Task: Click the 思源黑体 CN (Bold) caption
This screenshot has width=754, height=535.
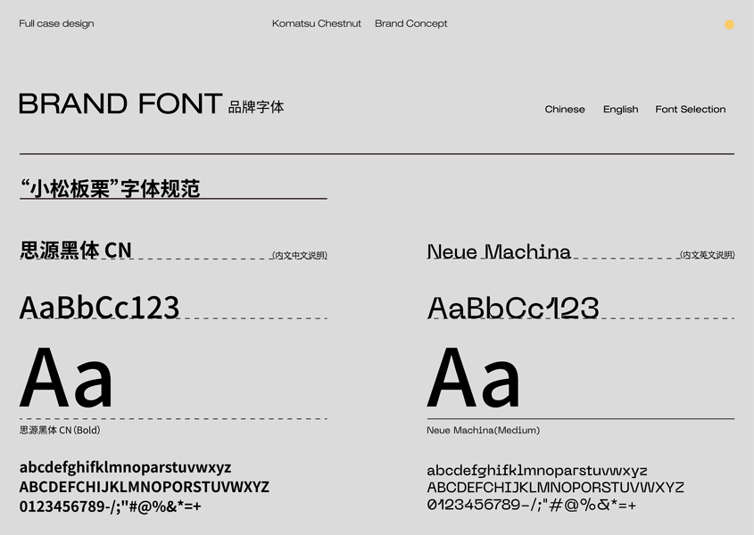Action: [x=60, y=430]
